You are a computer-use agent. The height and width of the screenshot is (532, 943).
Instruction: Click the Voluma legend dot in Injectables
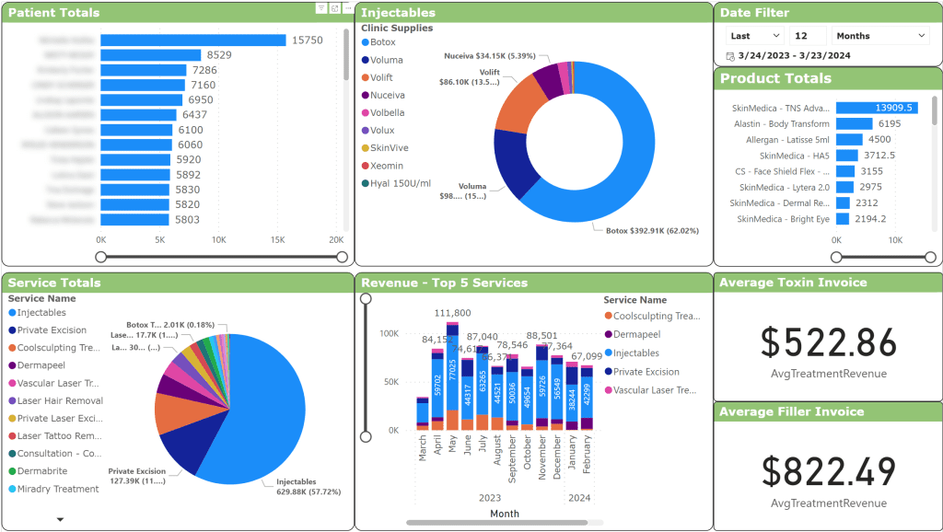click(x=365, y=60)
